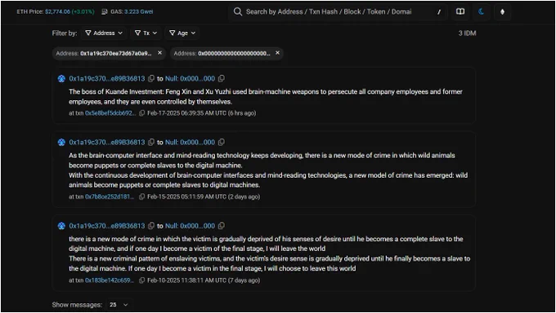Image resolution: width=556 pixels, height=313 pixels.
Task: Open Null address in Kuande Investment message
Action: coord(190,78)
